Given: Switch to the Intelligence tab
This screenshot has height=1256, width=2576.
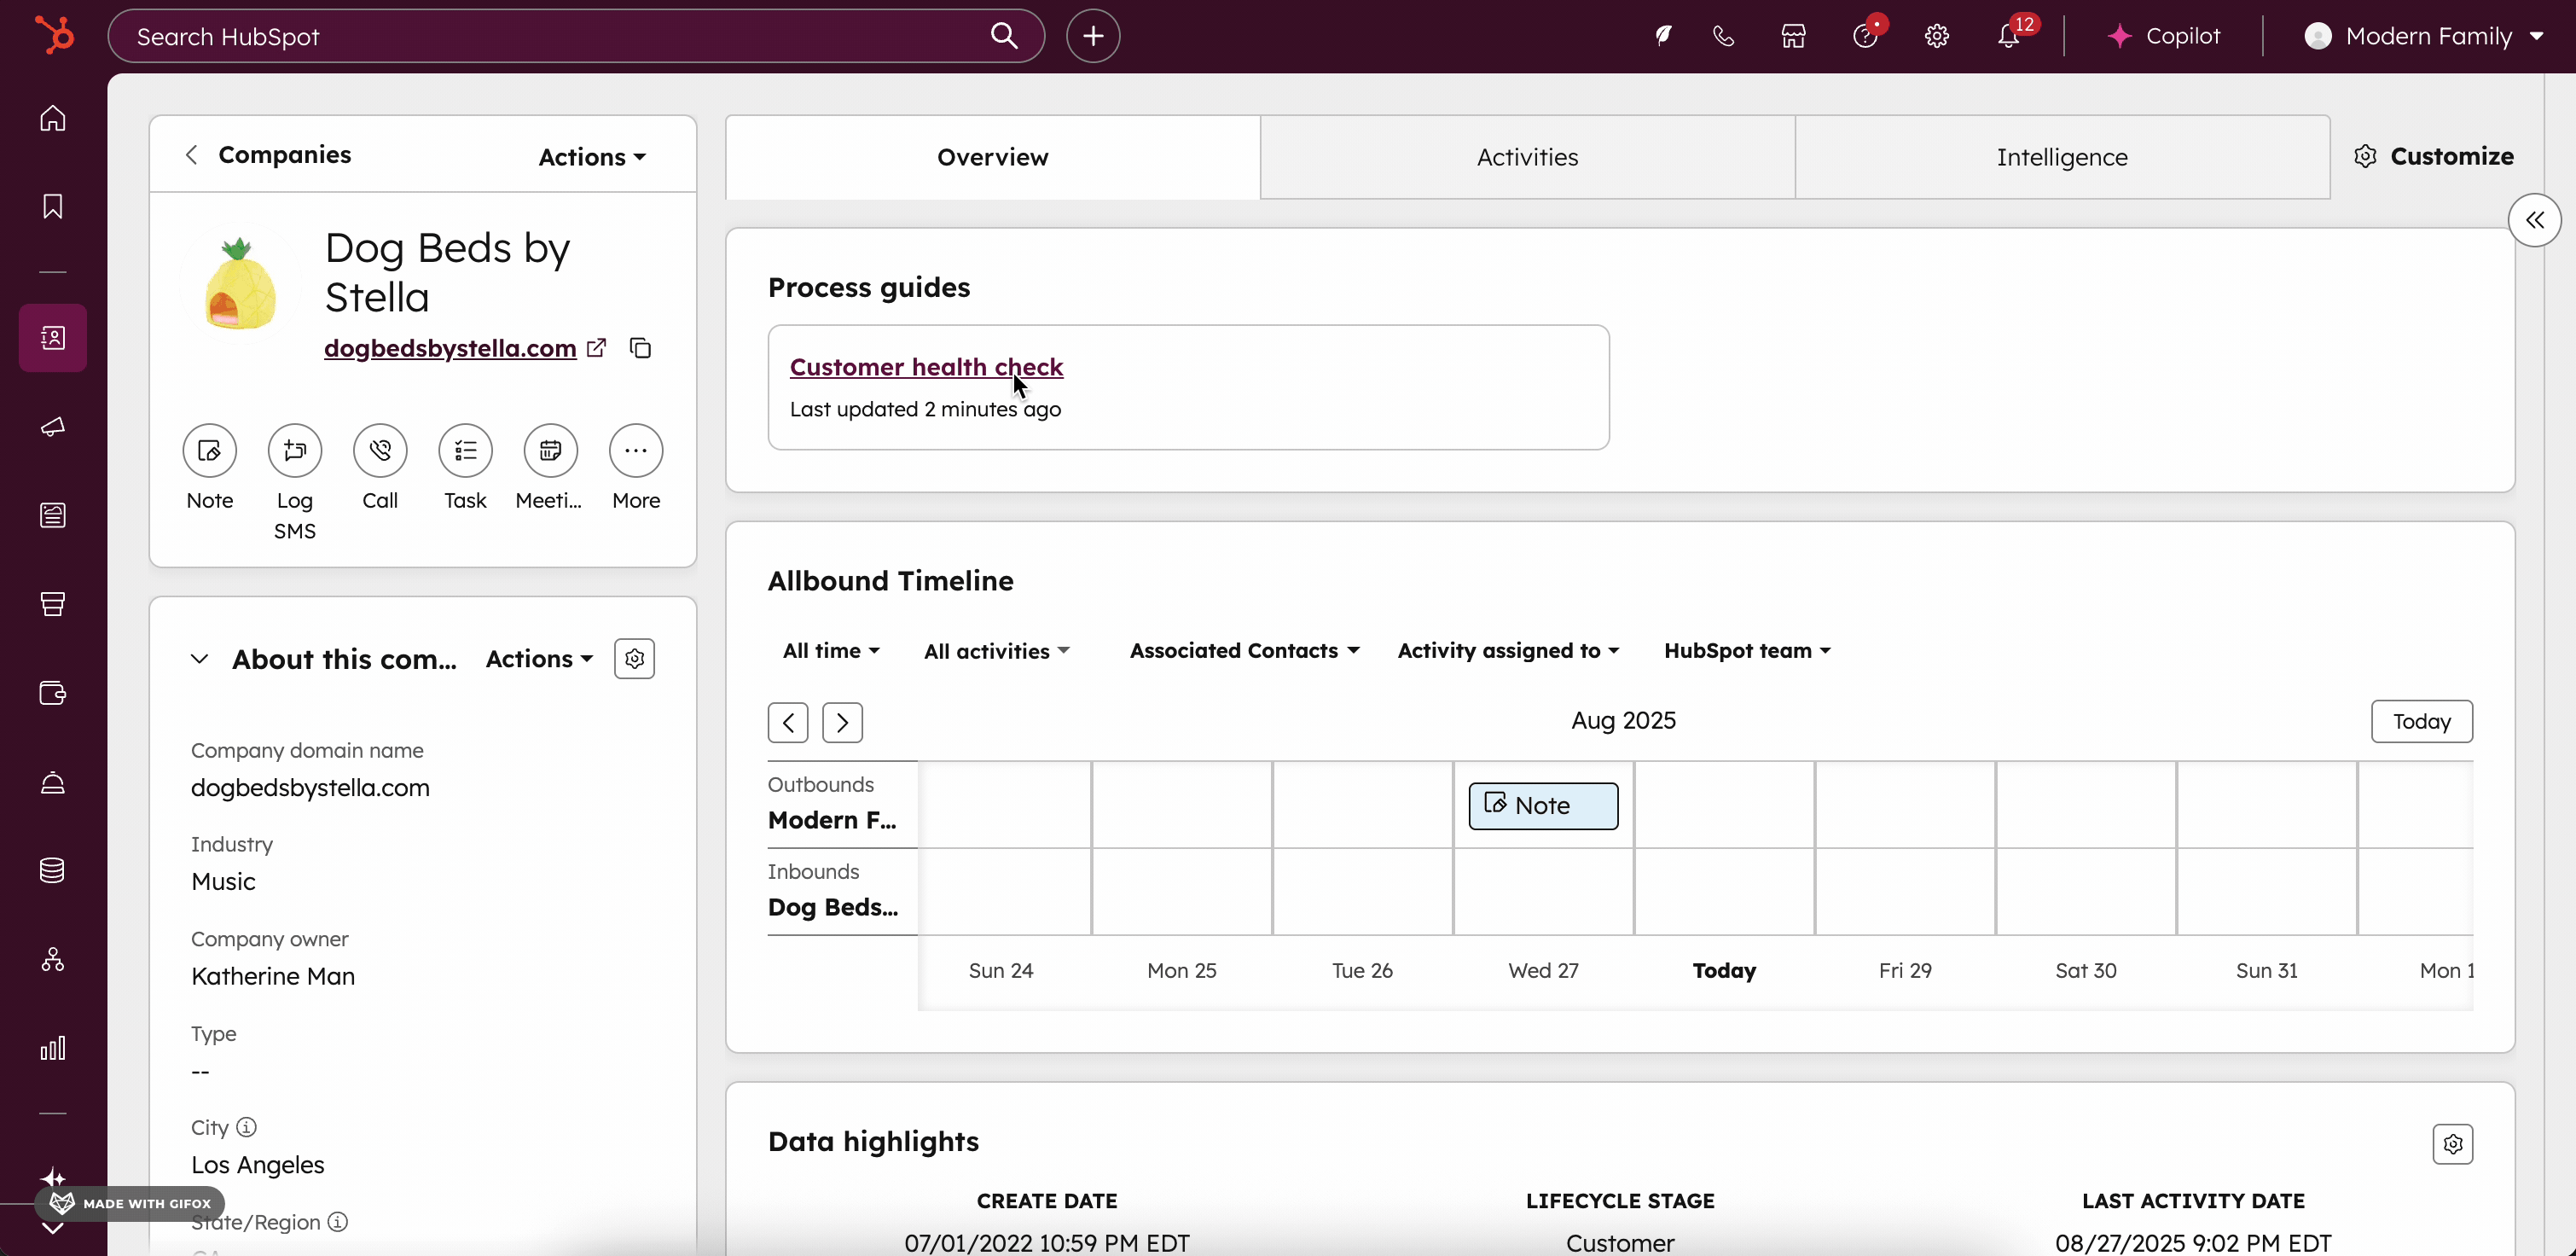Looking at the screenshot, I should pos(2062,157).
